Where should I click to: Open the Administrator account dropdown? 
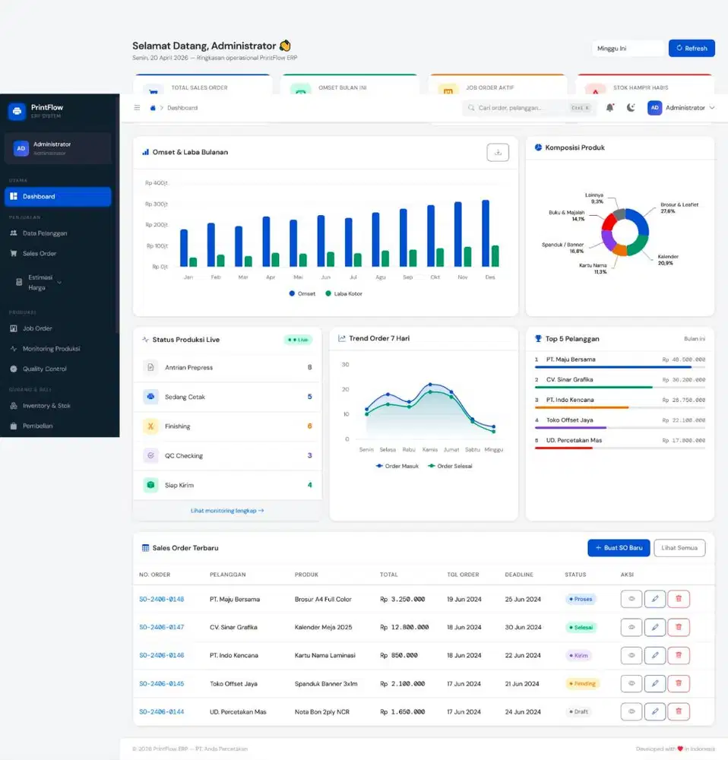tap(681, 108)
